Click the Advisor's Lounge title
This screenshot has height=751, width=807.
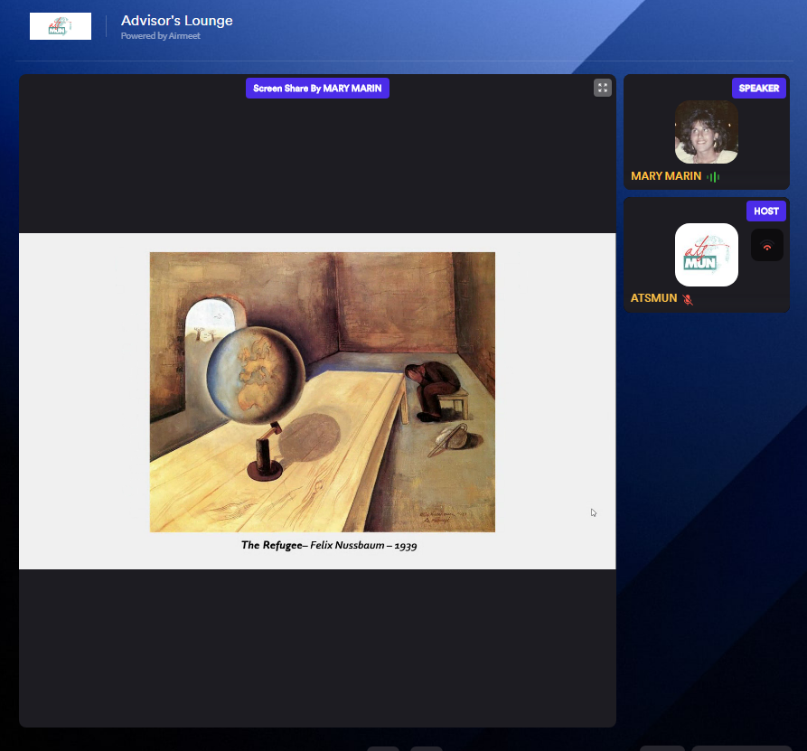(x=176, y=21)
